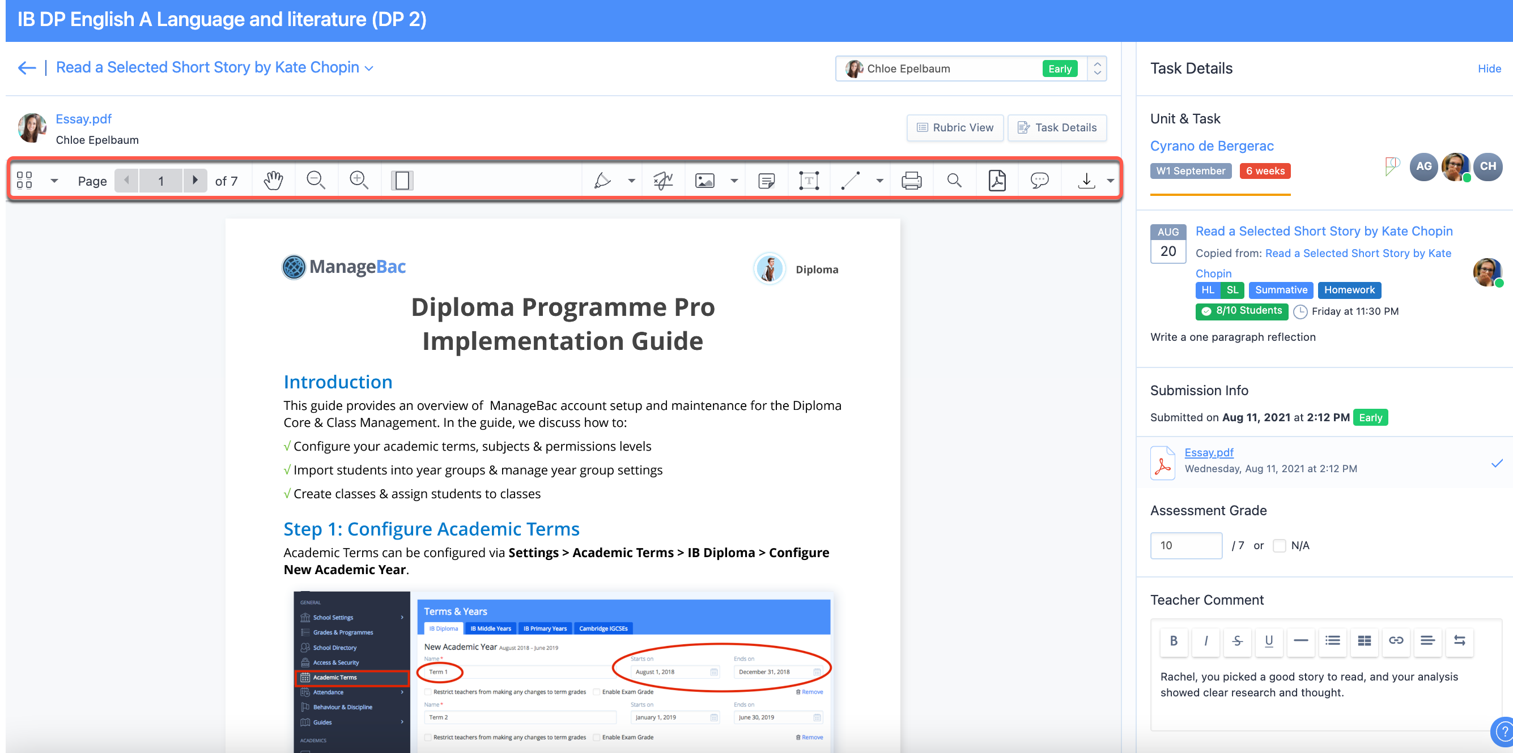Insert table in teacher comment
Viewport: 1513px width, 753px height.
point(1364,640)
